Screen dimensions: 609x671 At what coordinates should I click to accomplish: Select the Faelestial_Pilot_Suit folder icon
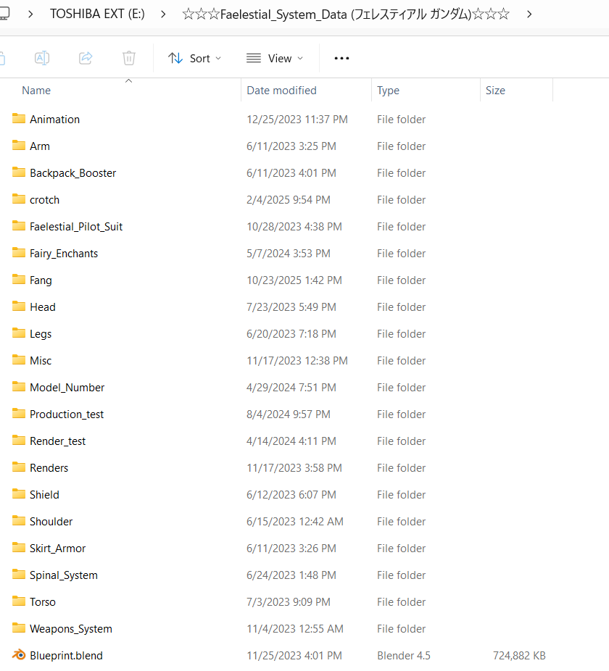pos(18,226)
